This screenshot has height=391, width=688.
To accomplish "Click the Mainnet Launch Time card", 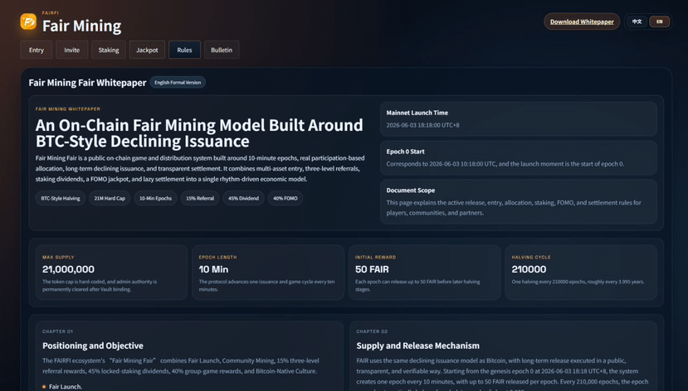I will [518, 119].
